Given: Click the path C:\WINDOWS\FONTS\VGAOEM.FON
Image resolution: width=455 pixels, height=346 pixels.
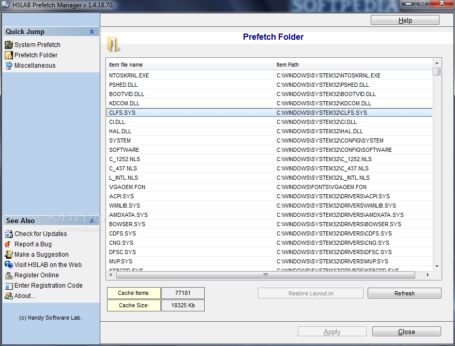Looking at the screenshot, I should point(322,187).
